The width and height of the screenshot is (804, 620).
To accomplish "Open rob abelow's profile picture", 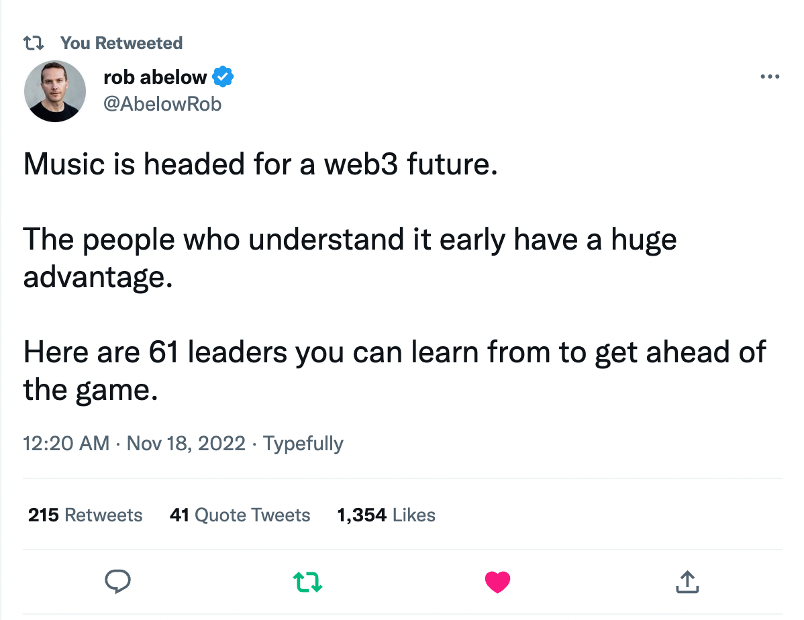I will click(x=54, y=91).
